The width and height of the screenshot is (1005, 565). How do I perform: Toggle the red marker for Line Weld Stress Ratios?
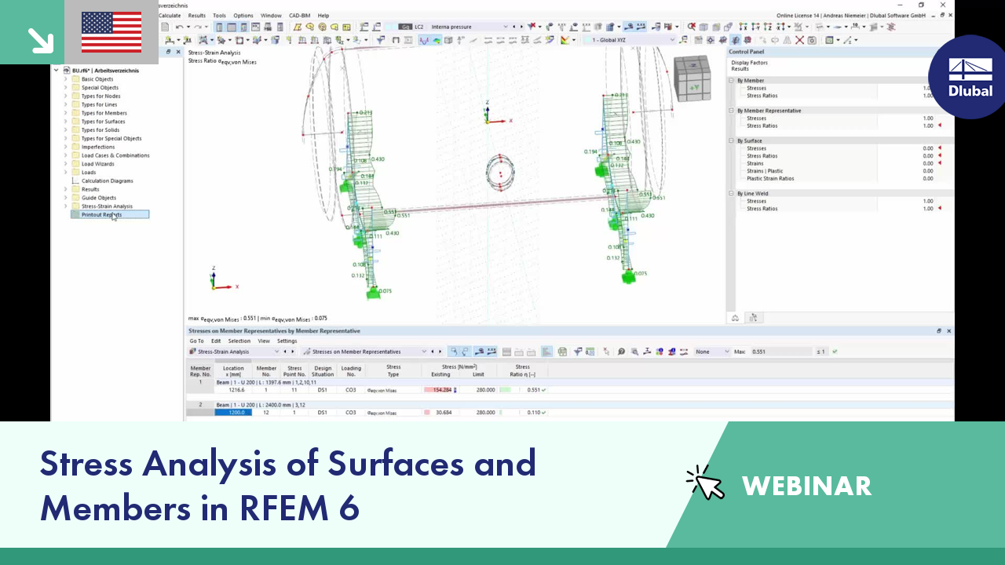939,209
